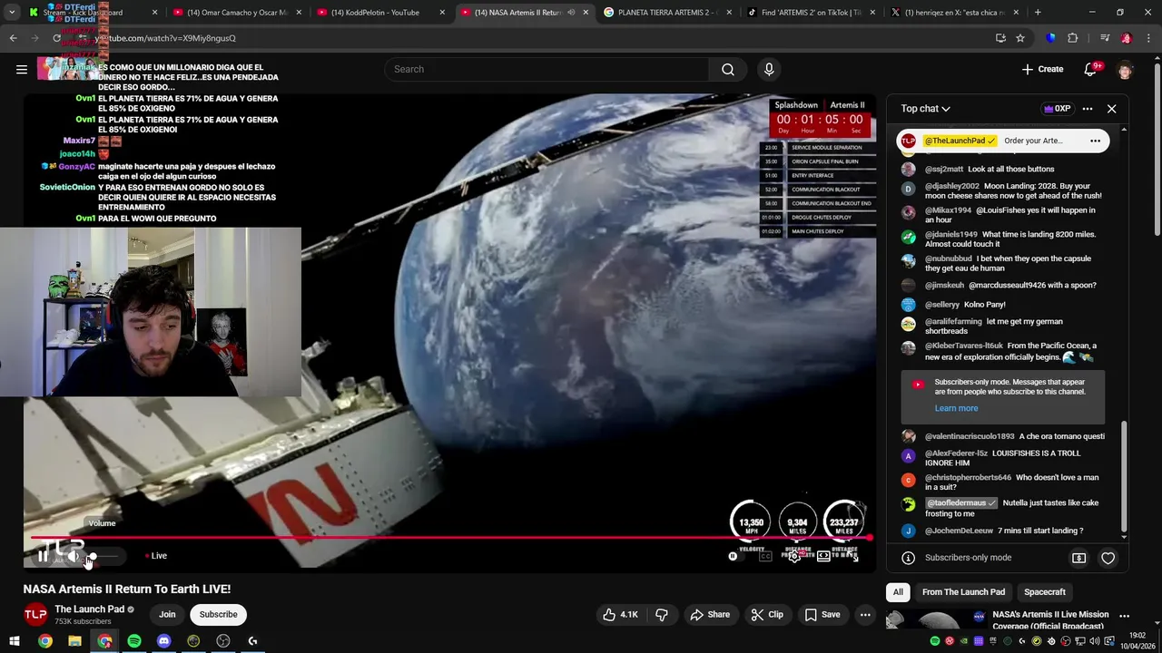Jump to the Live indicator
Viewport: 1162px width, 653px height.
pos(156,556)
